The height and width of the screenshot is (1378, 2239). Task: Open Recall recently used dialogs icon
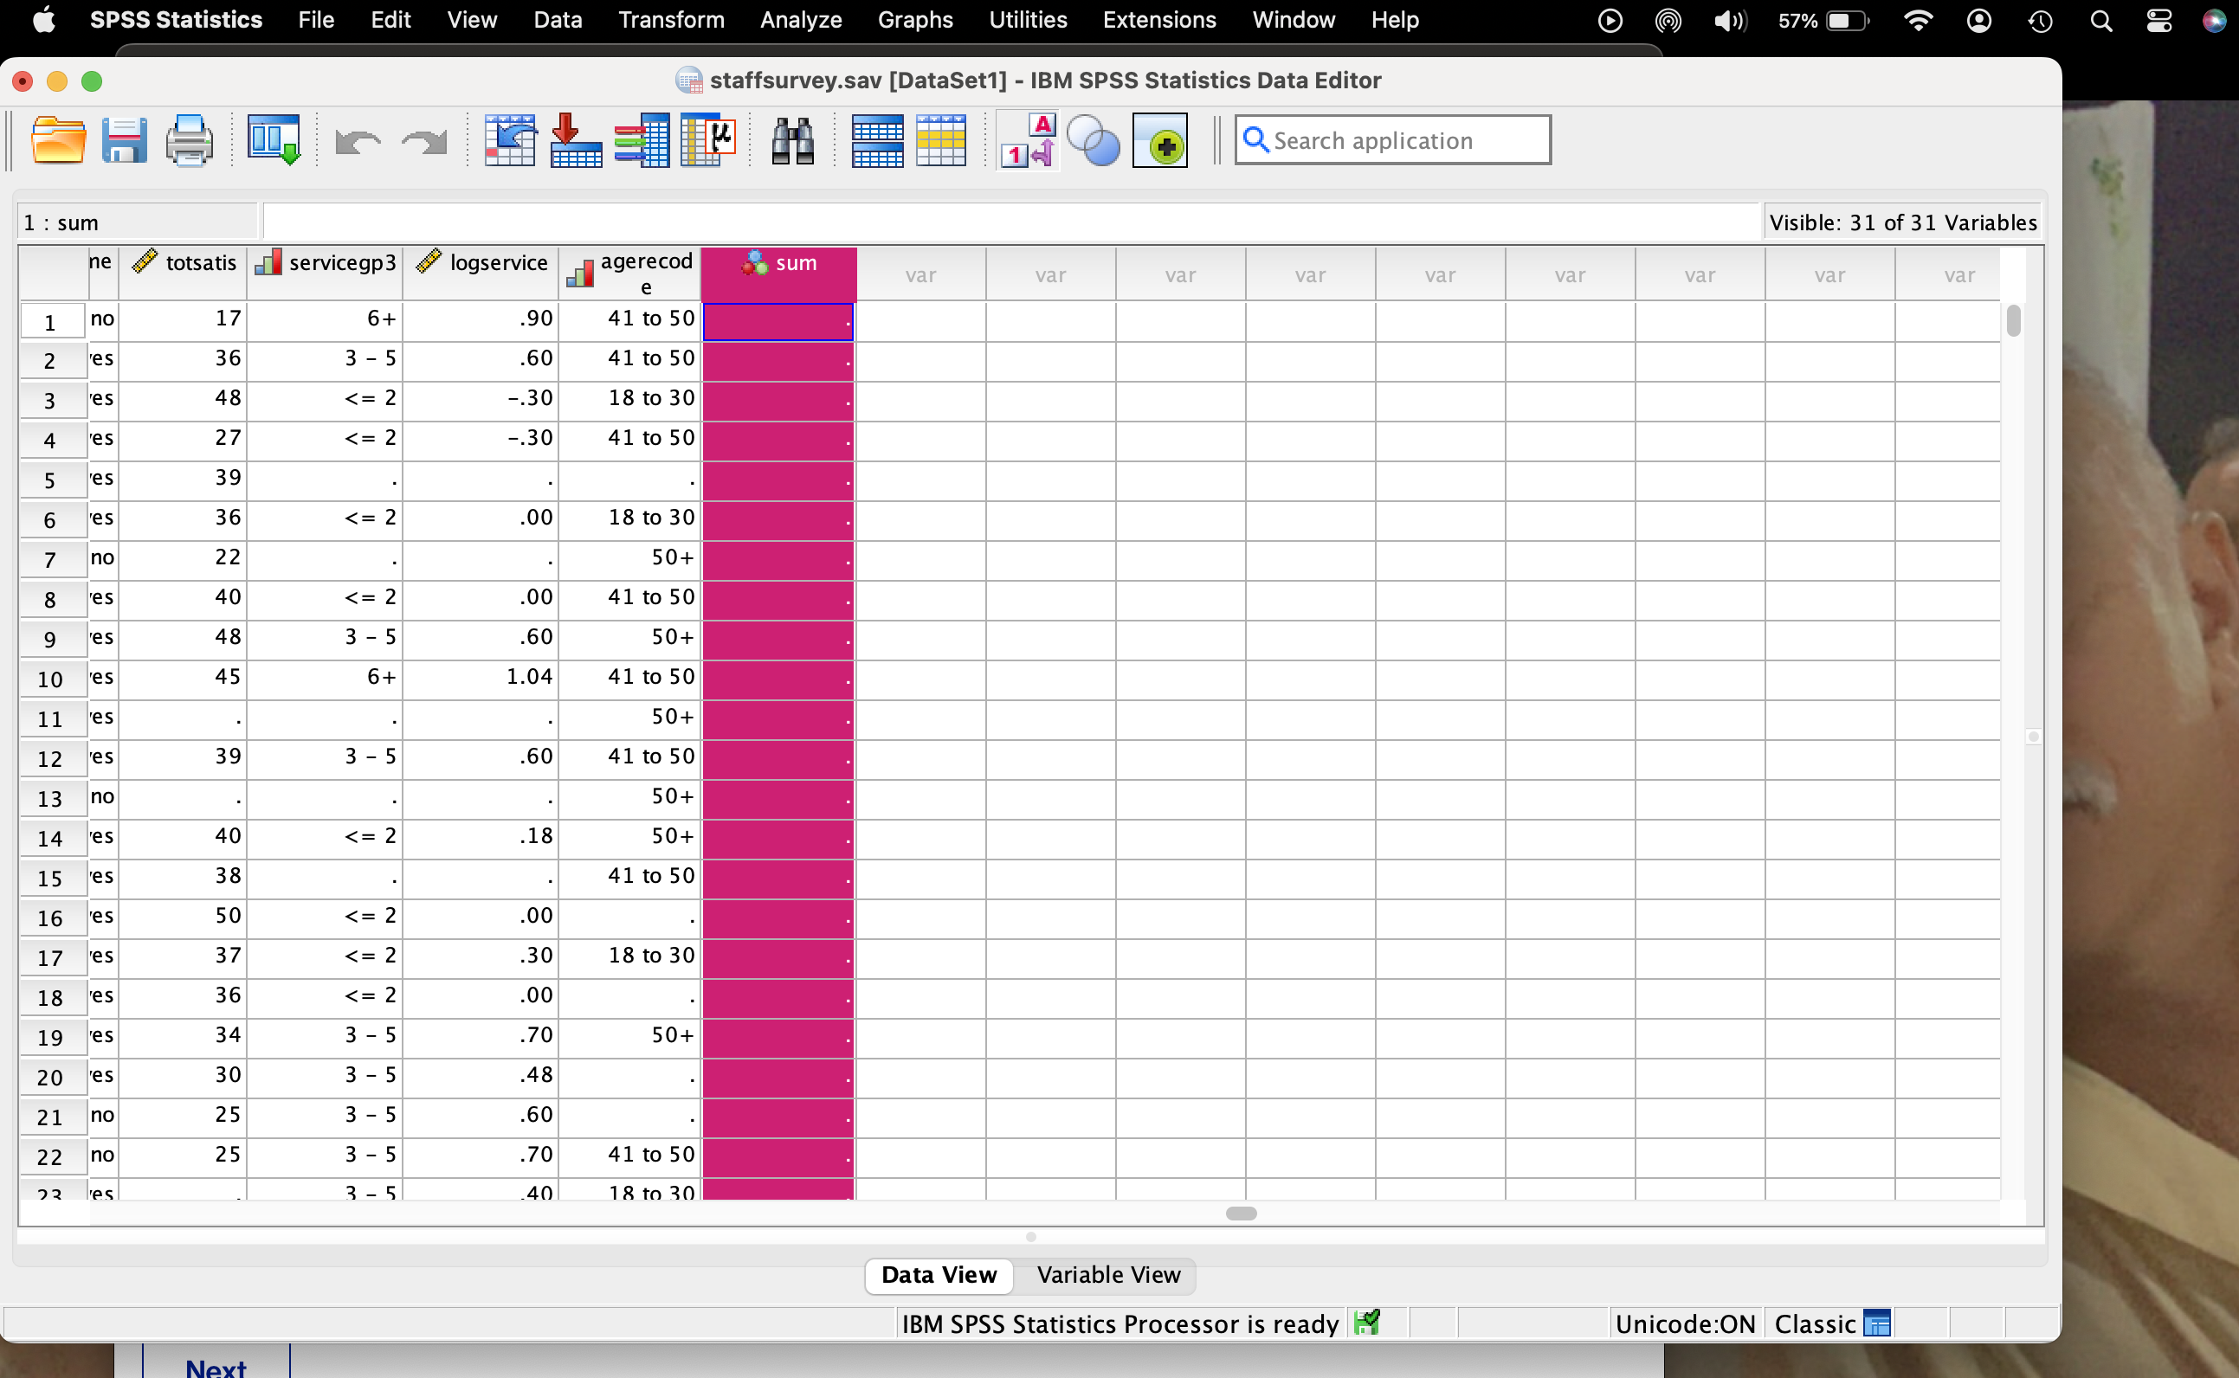click(274, 141)
